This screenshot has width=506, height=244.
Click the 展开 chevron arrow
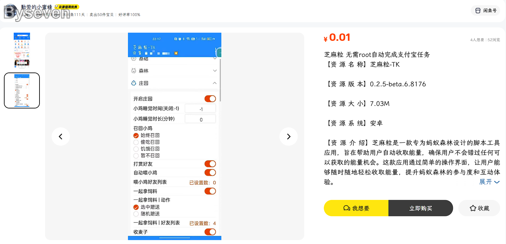point(497,182)
